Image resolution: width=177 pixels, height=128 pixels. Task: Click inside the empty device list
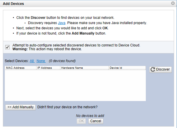[x=75, y=86]
